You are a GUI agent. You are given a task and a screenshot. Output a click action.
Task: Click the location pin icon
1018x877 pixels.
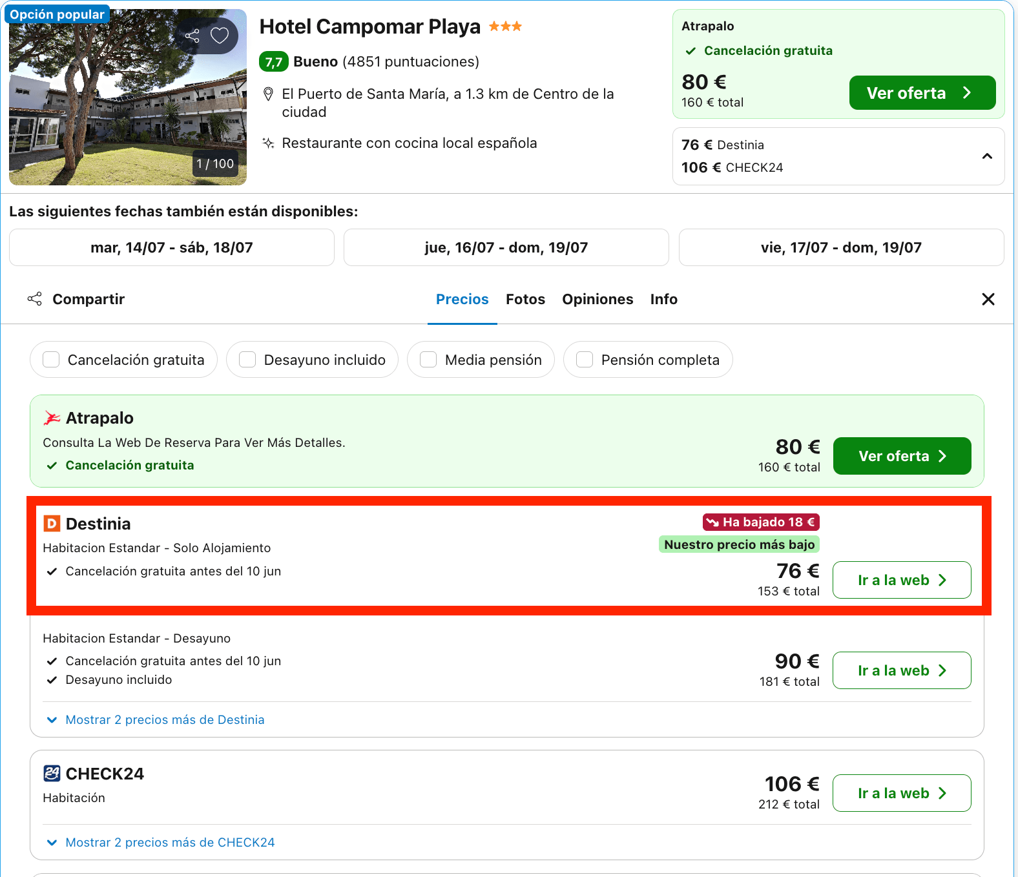click(268, 94)
